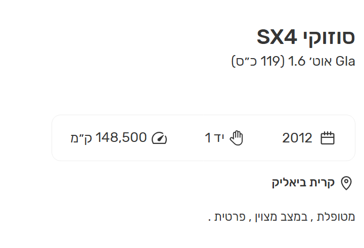The image size is (364, 248).
Task: Open the קרית ביאליק location link
Action: click(x=303, y=182)
